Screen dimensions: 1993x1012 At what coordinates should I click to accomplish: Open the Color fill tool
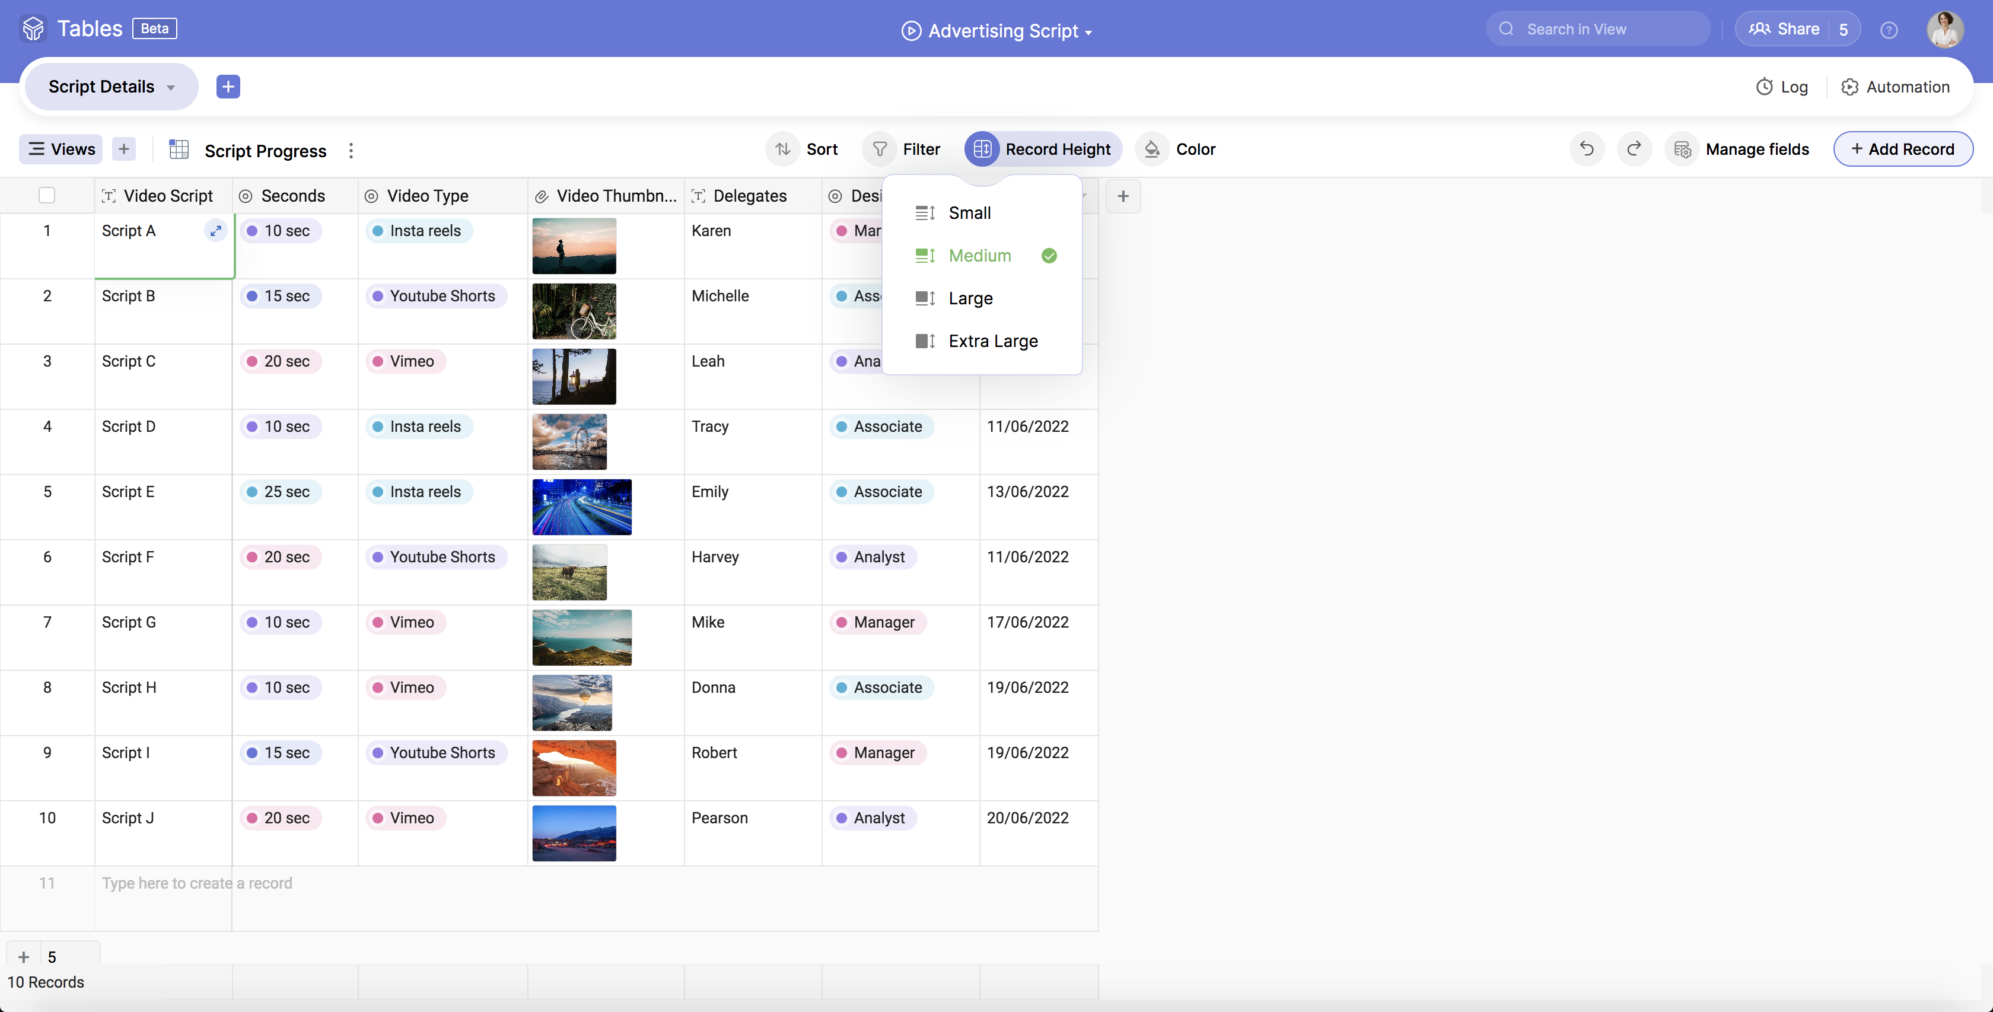[x=1176, y=149]
